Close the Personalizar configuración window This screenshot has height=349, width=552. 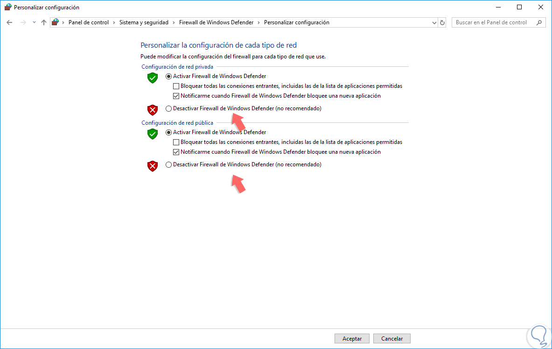pyautogui.click(x=541, y=7)
